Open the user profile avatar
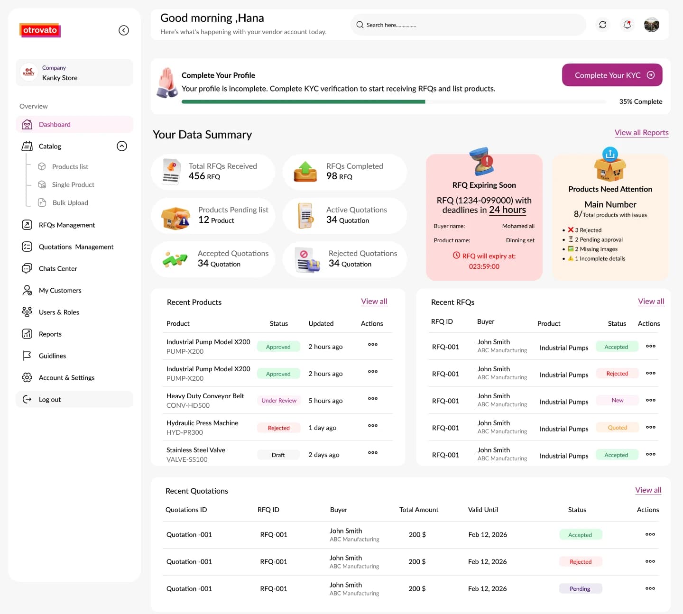The width and height of the screenshot is (683, 614). (652, 25)
